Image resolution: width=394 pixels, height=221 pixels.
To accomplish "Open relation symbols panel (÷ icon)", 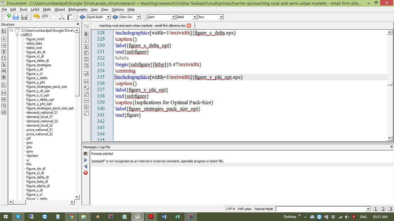I will tap(4, 39).
